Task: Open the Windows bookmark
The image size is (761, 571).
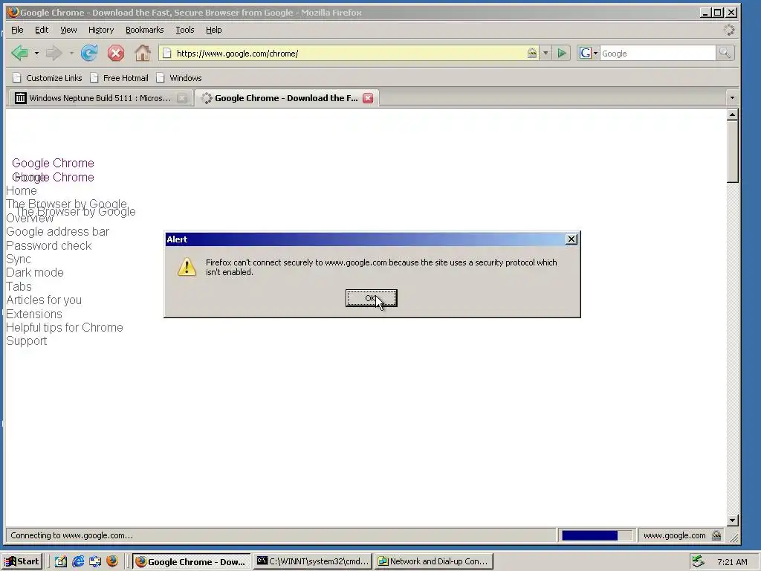Action: tap(178, 77)
